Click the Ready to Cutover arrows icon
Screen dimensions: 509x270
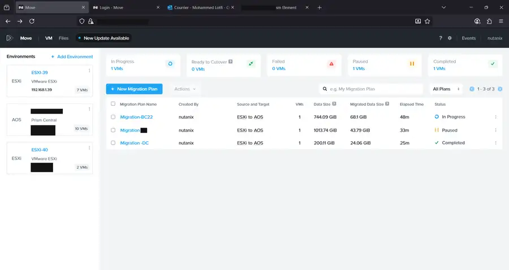[251, 63]
